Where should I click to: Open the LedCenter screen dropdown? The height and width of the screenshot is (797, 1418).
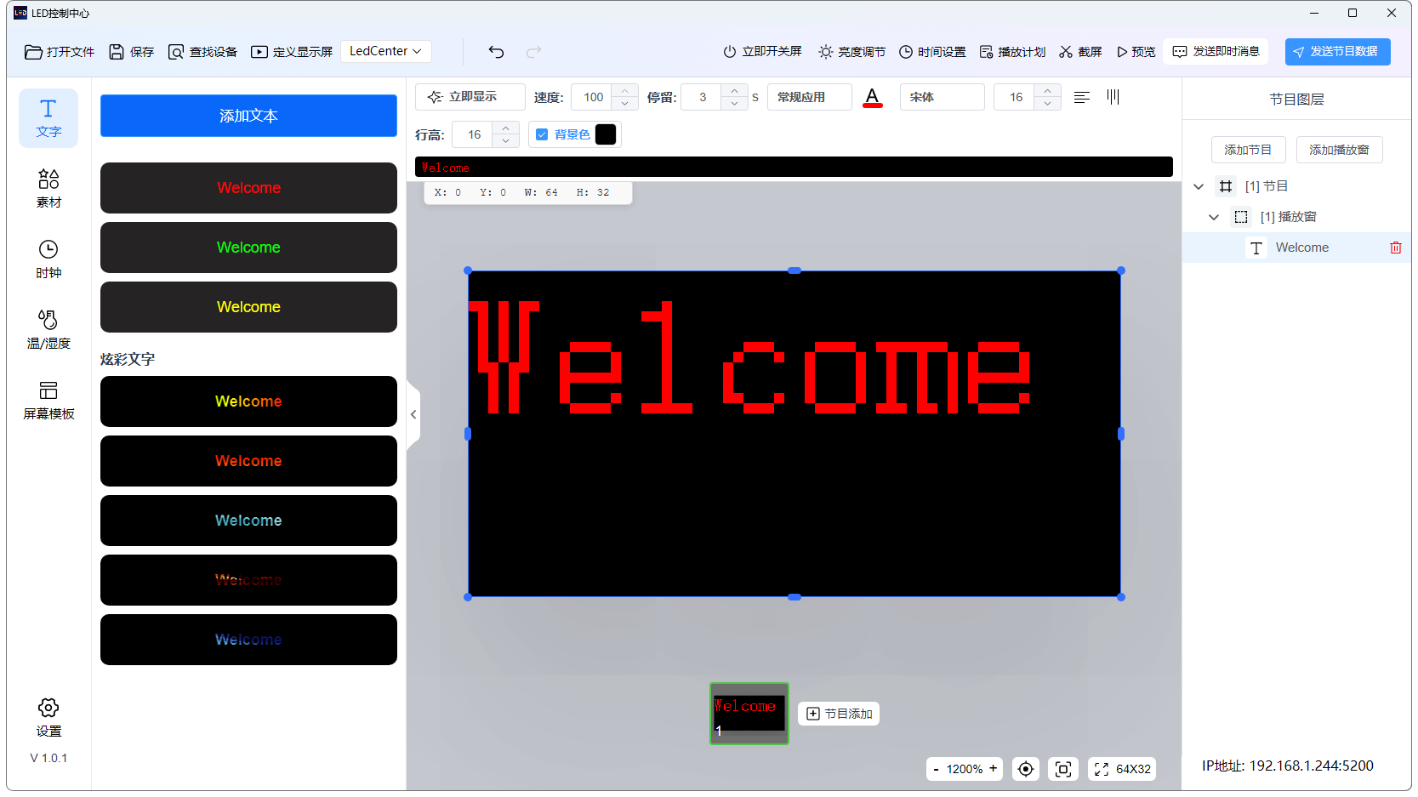[385, 51]
